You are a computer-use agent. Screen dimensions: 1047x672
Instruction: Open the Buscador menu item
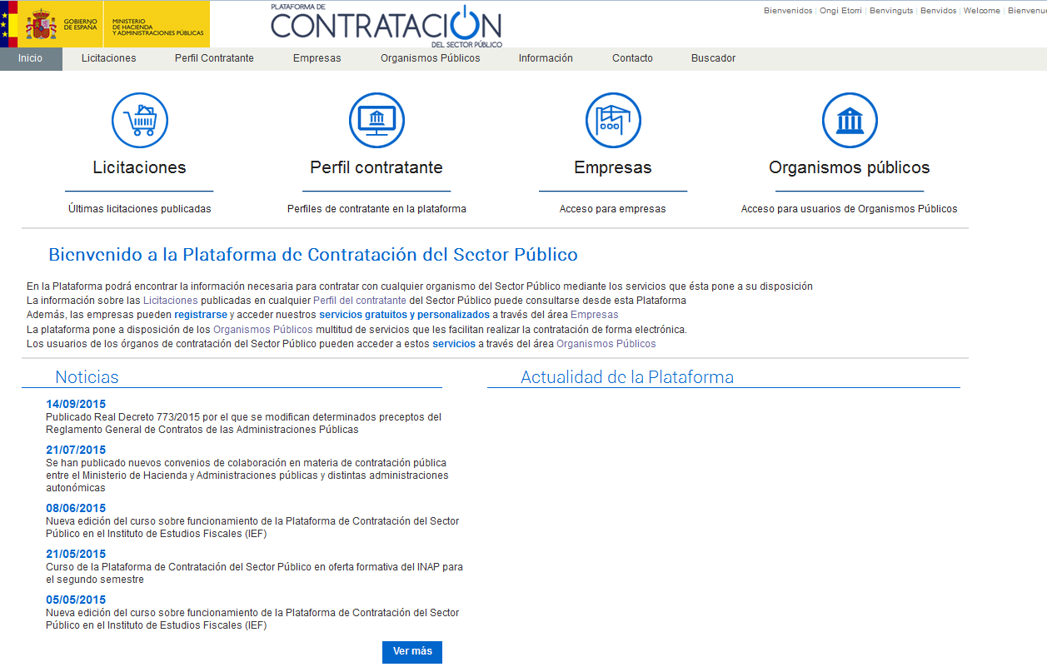713,58
